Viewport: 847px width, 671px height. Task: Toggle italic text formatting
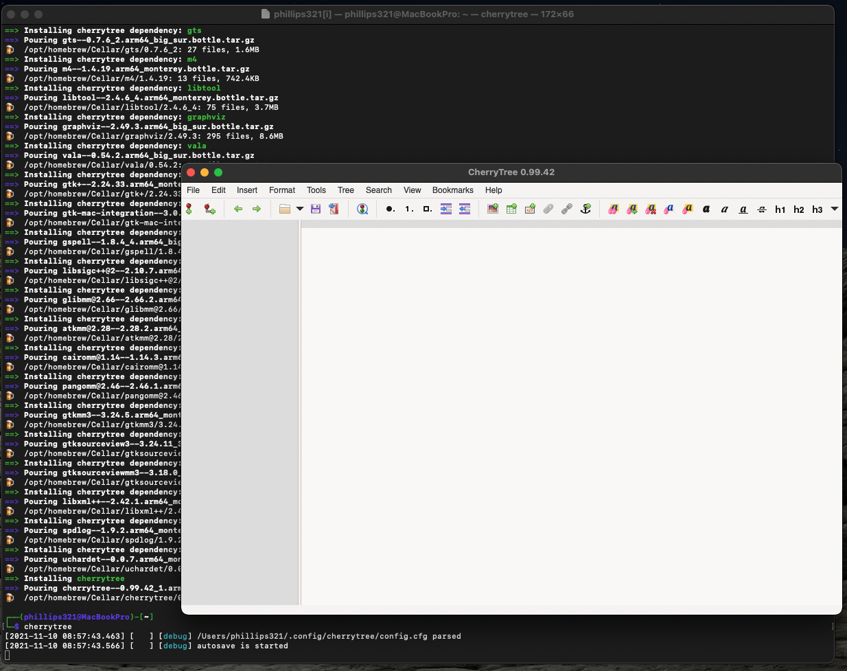[x=725, y=209]
